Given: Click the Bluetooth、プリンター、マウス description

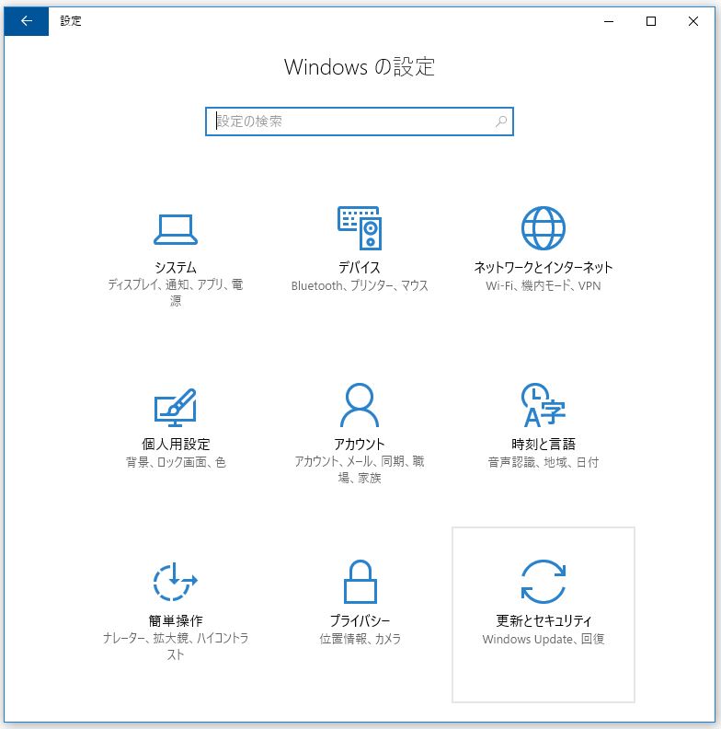Looking at the screenshot, I should point(360,285).
